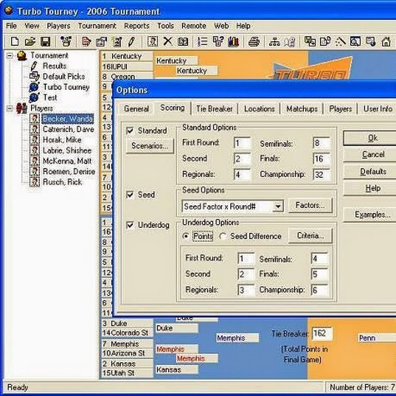The width and height of the screenshot is (396, 396).
Task: Disable the Underdog checkbox
Action: 130,225
